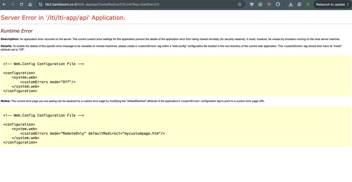Screen dimensions: 352x182
Task: Reload the error page
Action: (x=21, y=4)
